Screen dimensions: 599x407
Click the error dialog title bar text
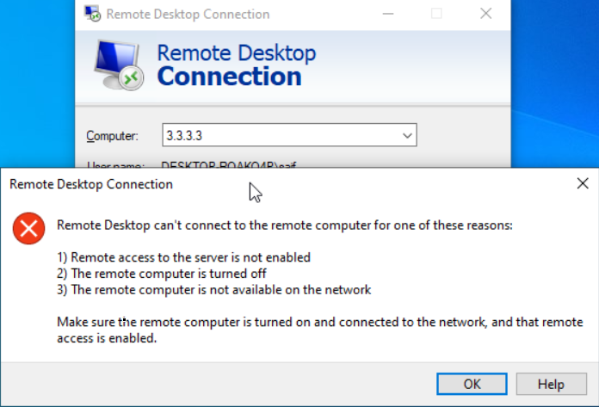click(x=91, y=184)
